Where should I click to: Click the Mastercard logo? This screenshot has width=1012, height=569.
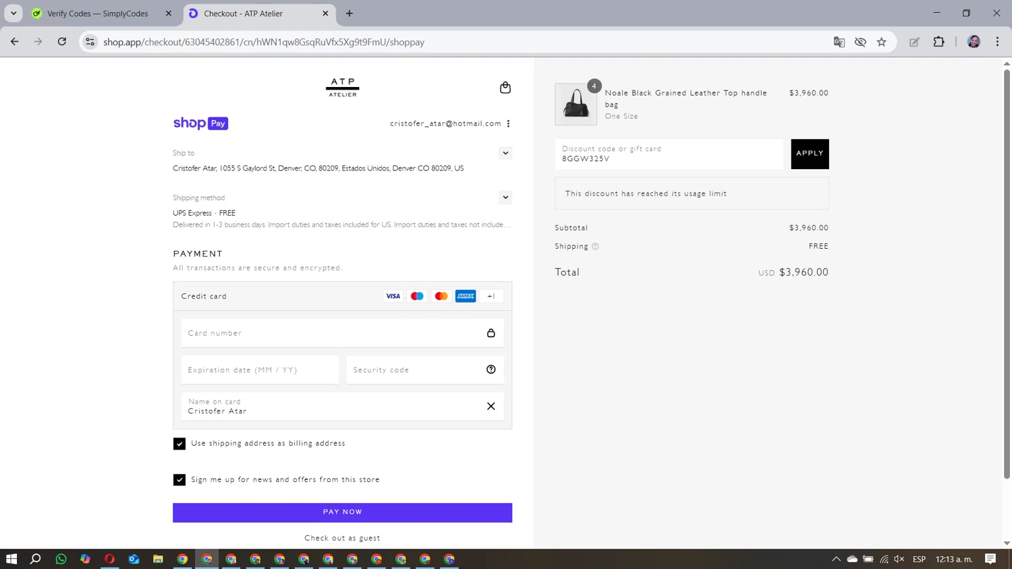441,296
